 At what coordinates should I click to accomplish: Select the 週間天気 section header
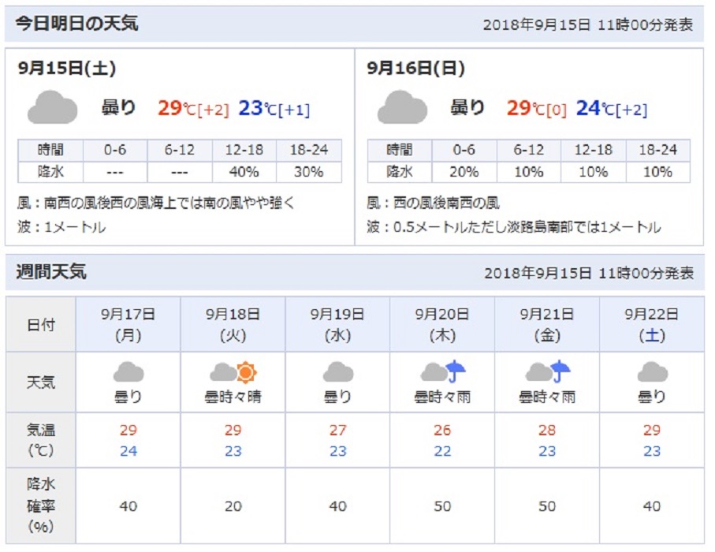[x=51, y=272]
